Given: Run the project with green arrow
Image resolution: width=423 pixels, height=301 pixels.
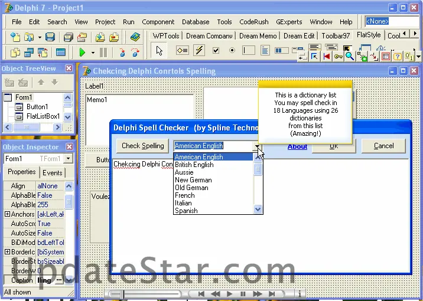Looking at the screenshot, I should coord(82,53).
